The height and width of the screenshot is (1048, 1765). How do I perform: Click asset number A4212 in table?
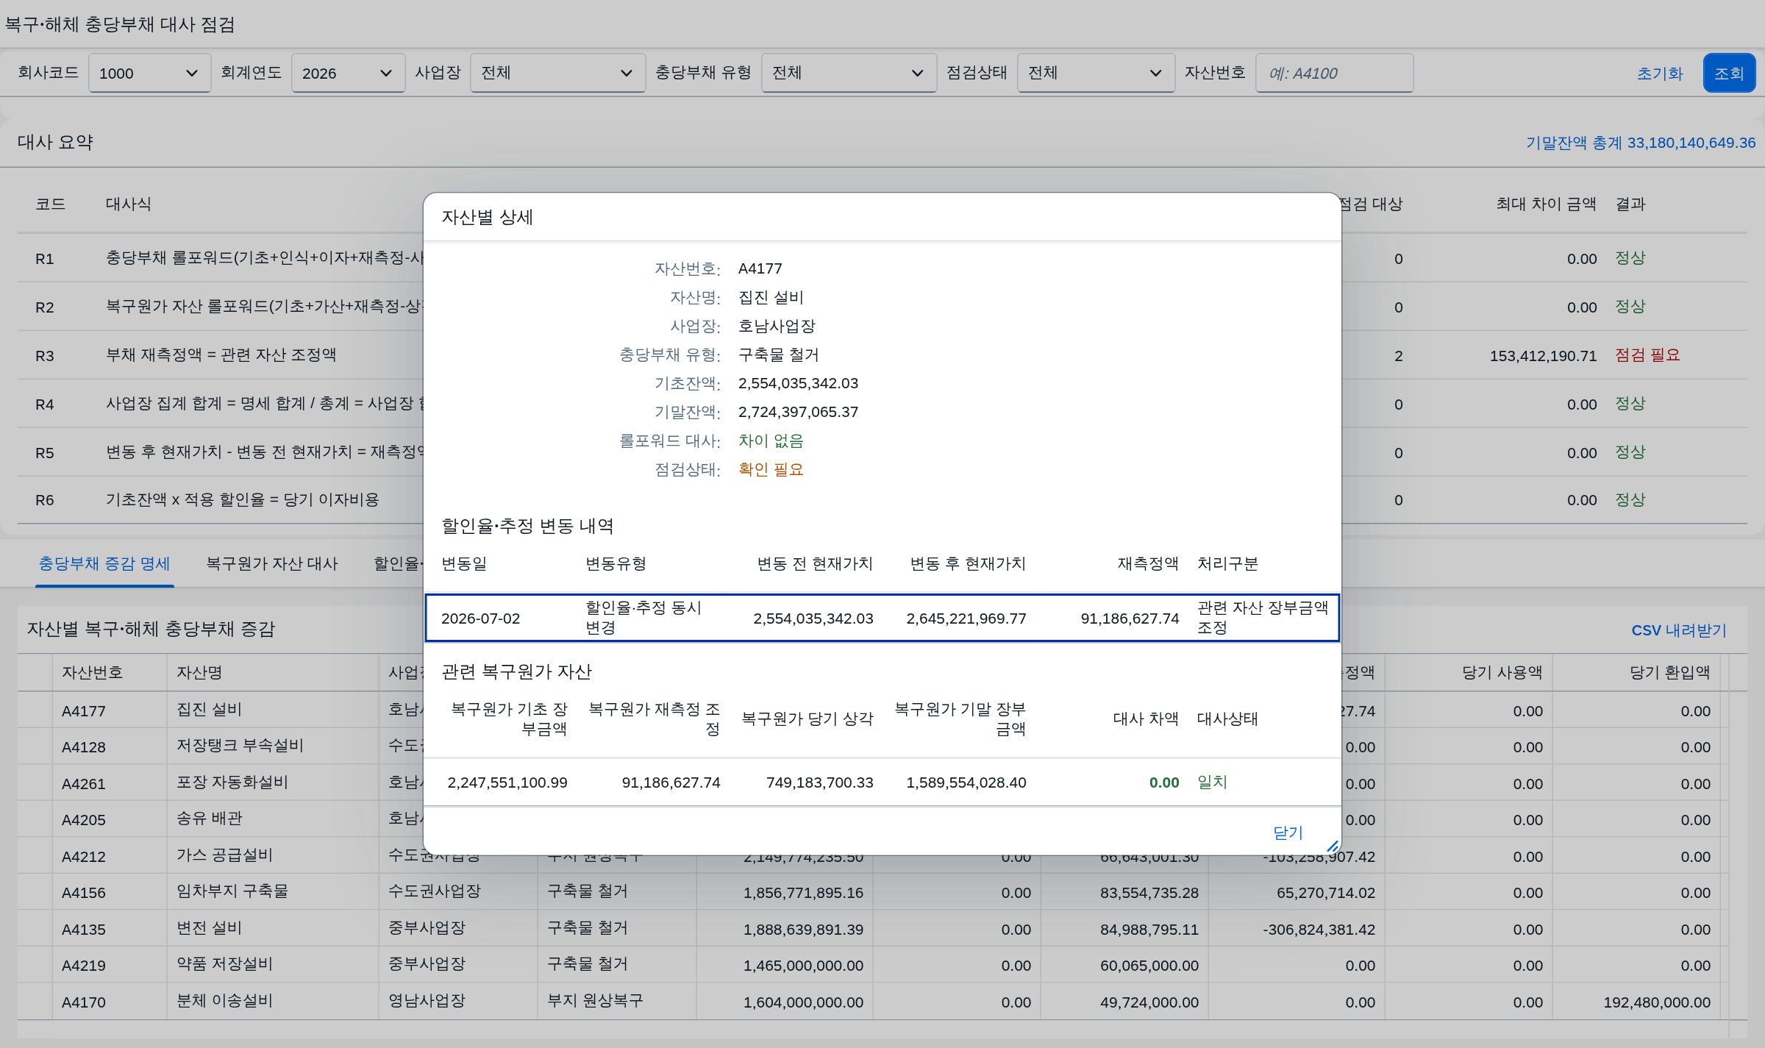point(84,857)
